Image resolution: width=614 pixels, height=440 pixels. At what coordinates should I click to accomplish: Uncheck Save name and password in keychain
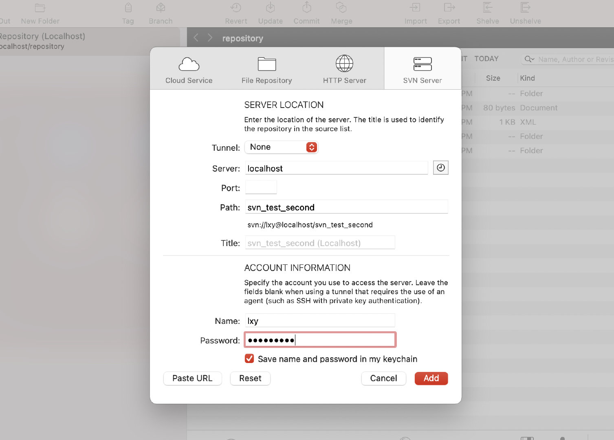[249, 359]
